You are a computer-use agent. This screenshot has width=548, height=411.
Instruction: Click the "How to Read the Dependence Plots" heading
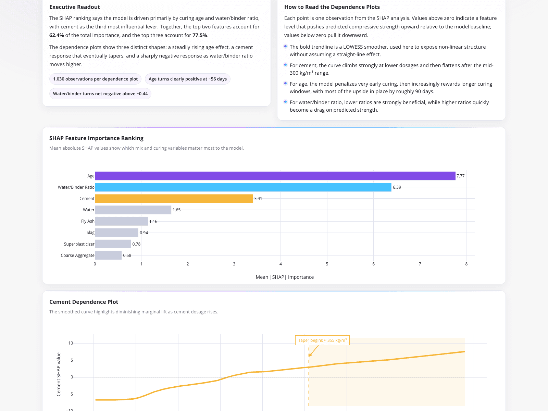[x=332, y=7]
